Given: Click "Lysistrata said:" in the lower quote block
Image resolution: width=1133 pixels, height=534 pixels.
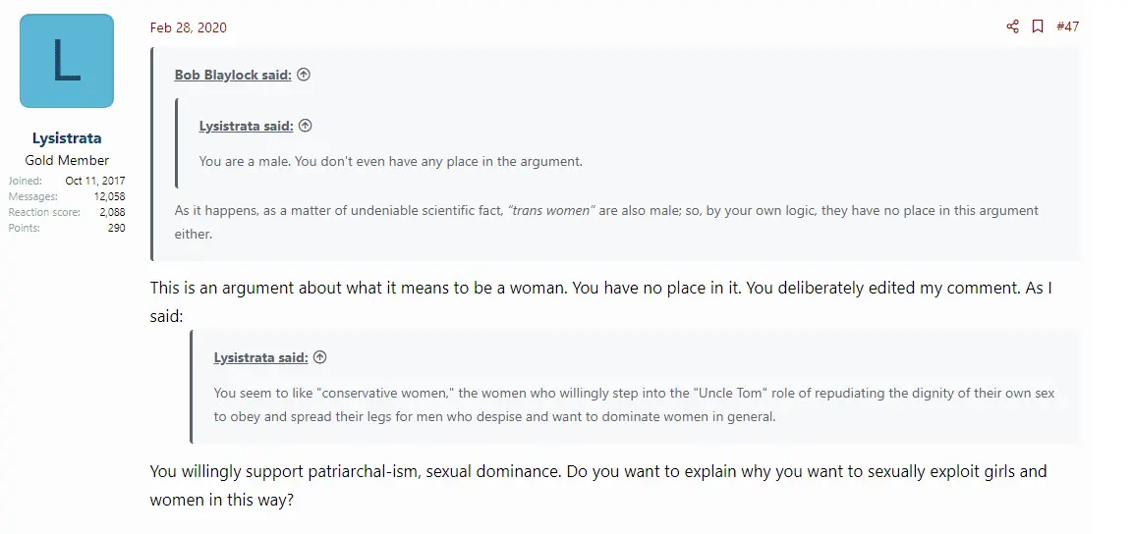Looking at the screenshot, I should [260, 357].
